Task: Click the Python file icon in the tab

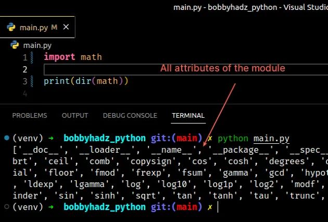Action: pos(11,27)
